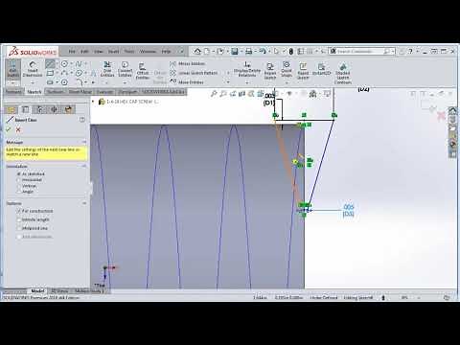Select 'Vertical' orientation option
Screen dimensions: 460x345
[x=27, y=186]
